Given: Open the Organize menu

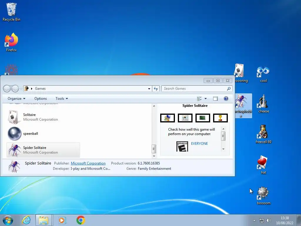Looking at the screenshot, I should point(16,99).
